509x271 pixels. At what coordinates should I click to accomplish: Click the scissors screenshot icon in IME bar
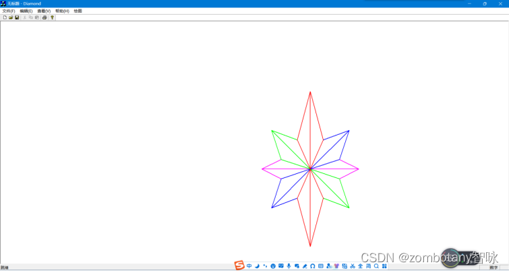coord(353,266)
